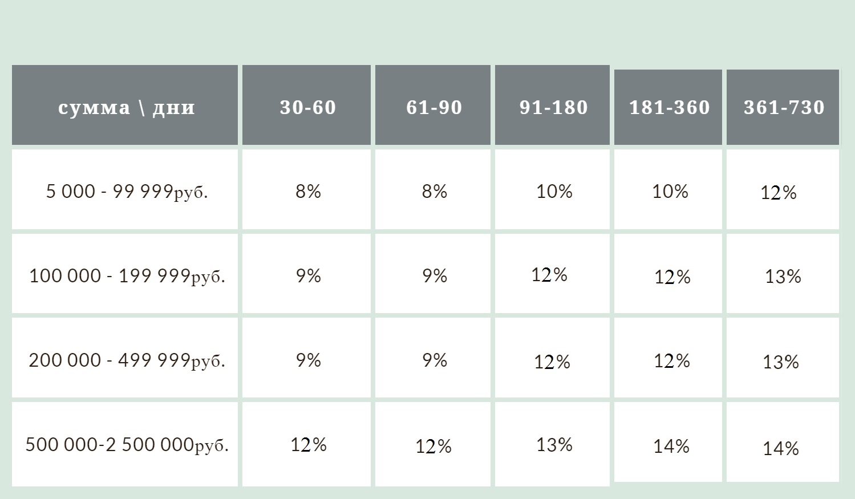Select 13% cell in 200 000 - 499 999 row
The image size is (855, 499).
point(783,358)
